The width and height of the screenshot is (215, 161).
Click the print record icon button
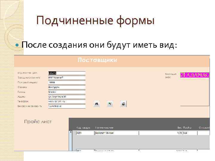(123, 104)
